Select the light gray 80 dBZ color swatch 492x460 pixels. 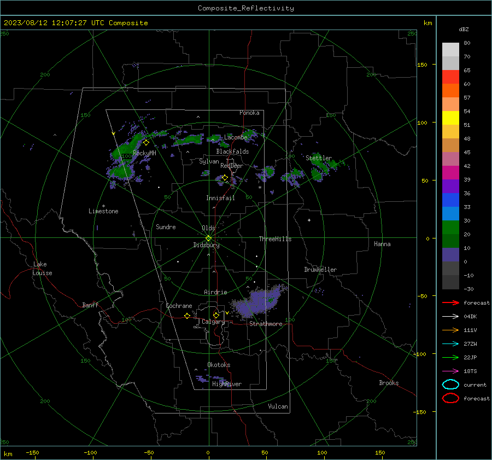tap(450, 49)
